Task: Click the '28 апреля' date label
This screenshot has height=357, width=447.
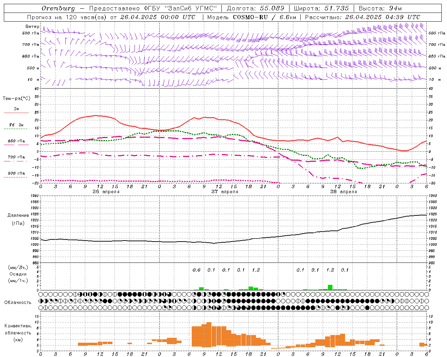Action: [344, 192]
